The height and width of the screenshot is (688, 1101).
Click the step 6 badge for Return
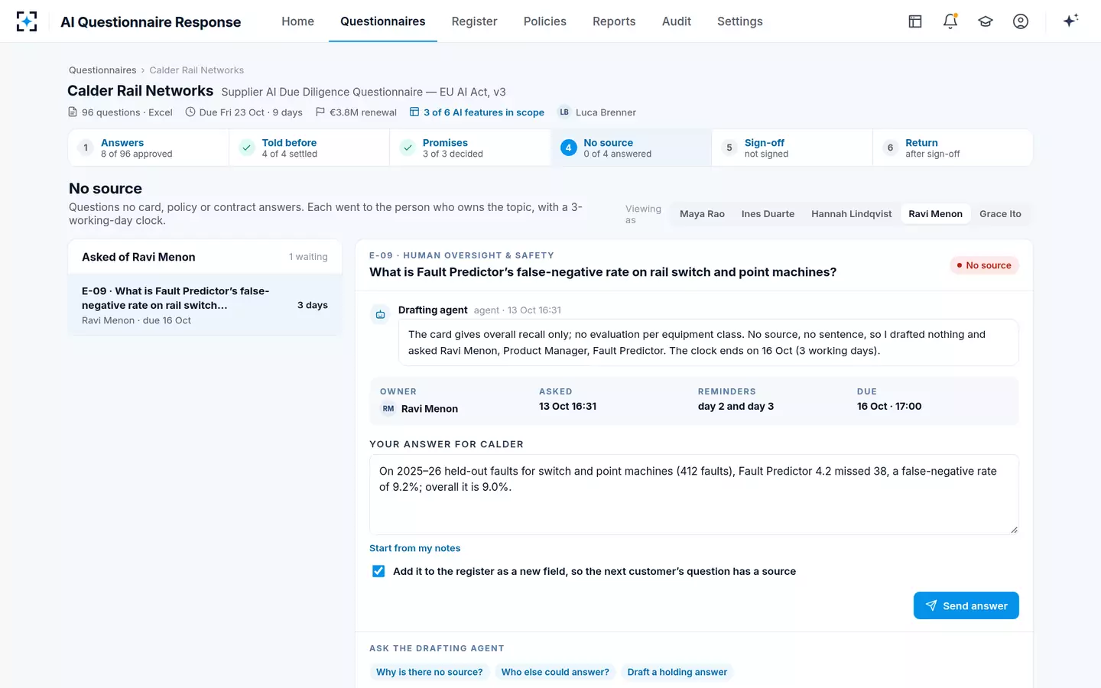click(x=890, y=148)
